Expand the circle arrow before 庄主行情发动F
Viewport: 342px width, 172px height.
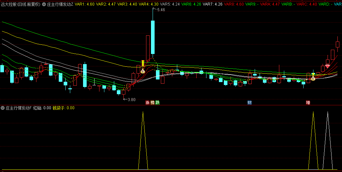point(3,108)
